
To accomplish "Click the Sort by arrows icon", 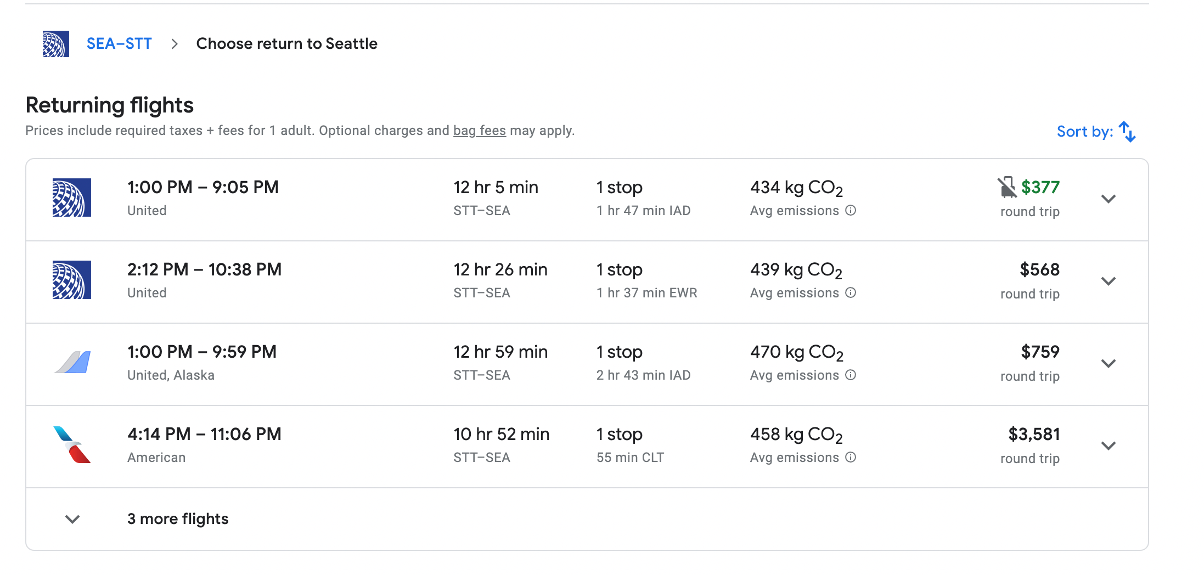I will click(x=1127, y=132).
